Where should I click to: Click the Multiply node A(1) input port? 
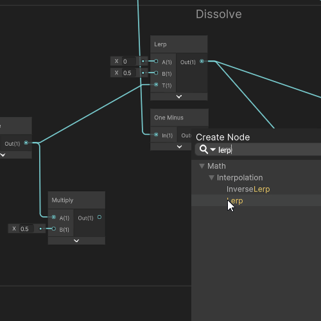click(54, 217)
